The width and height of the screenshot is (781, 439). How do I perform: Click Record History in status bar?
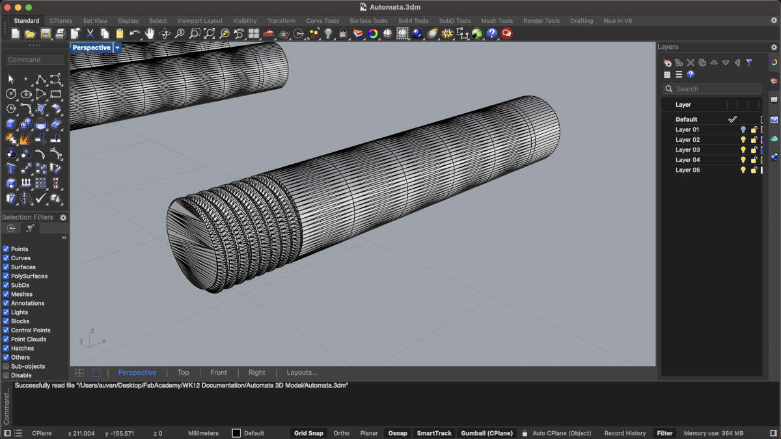click(625, 433)
